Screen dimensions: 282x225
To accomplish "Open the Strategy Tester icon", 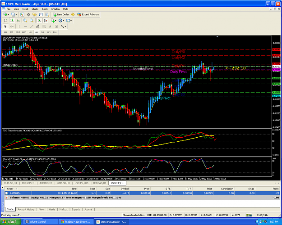I will point(47,14).
